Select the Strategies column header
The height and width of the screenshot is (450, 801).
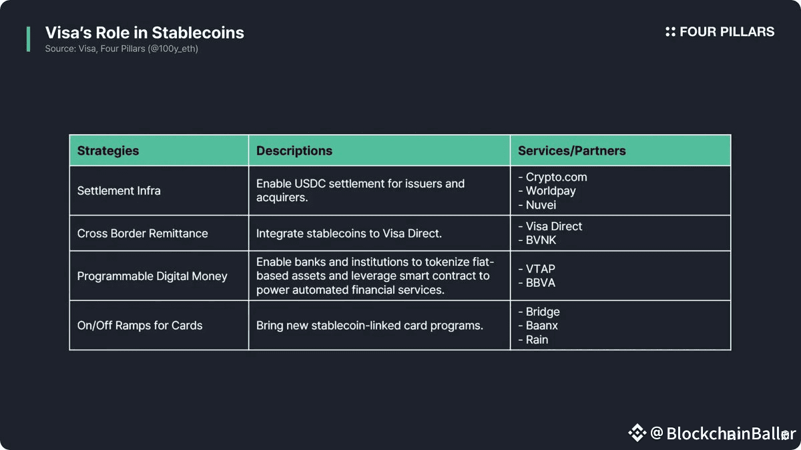[x=108, y=151]
